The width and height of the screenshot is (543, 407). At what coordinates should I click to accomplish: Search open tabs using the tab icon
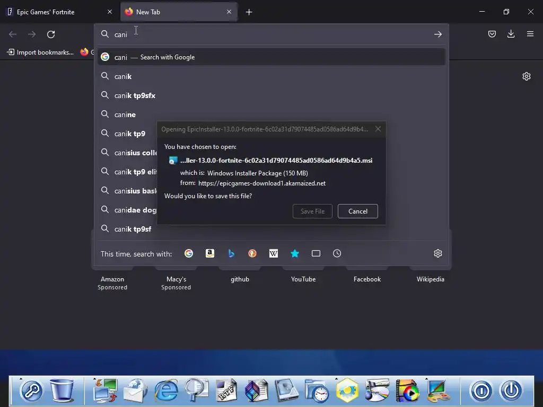316,253
